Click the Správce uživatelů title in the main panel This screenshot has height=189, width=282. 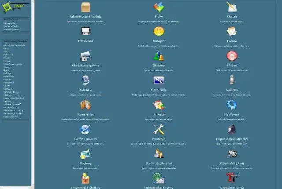click(159, 164)
